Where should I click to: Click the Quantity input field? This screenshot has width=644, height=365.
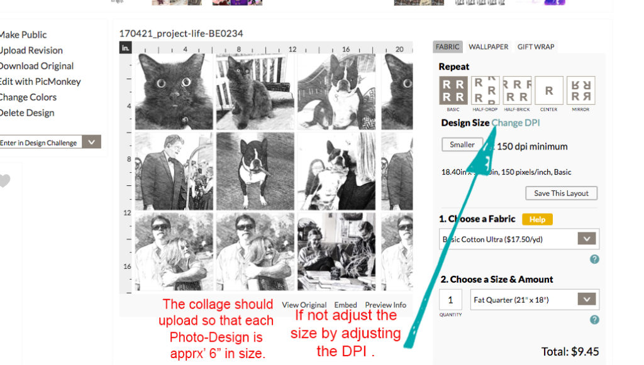450,300
